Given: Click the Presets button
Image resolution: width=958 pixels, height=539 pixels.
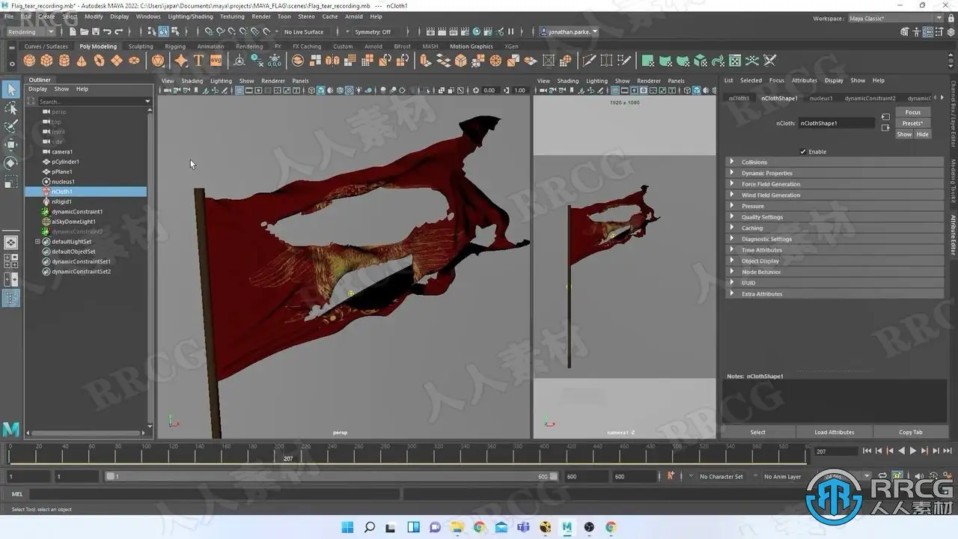Looking at the screenshot, I should (x=912, y=124).
